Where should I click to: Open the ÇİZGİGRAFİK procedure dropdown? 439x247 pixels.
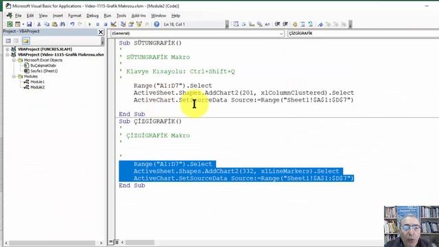point(363,34)
